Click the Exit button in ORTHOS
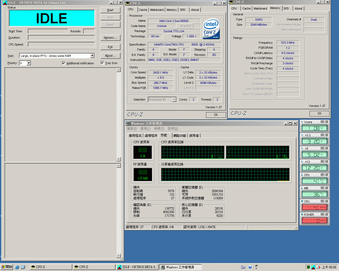Image resolution: width=339 pixels, height=271 pixels. click(110, 47)
